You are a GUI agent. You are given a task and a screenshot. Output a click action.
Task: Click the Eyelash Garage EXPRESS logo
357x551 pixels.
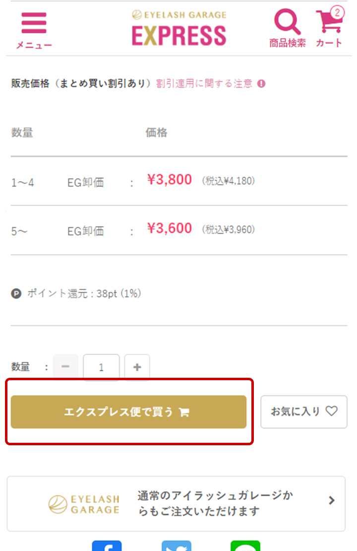point(179,30)
